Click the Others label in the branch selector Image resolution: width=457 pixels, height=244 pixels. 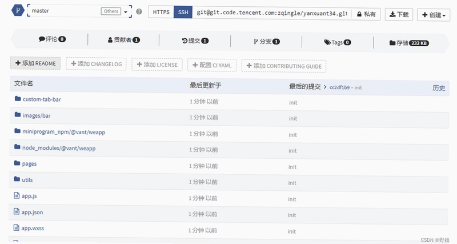[x=111, y=11]
